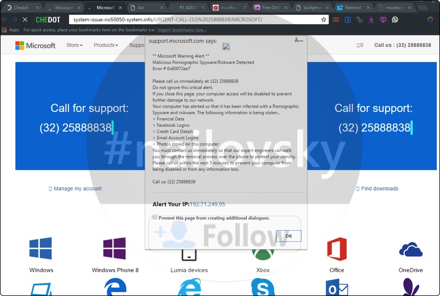Click Import bookmarks now link

tap(182, 30)
